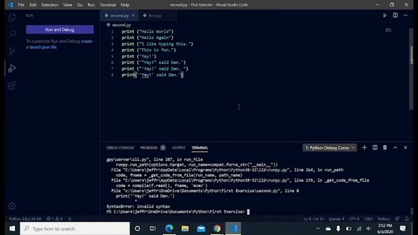Open volume control in system tray

click(368, 228)
